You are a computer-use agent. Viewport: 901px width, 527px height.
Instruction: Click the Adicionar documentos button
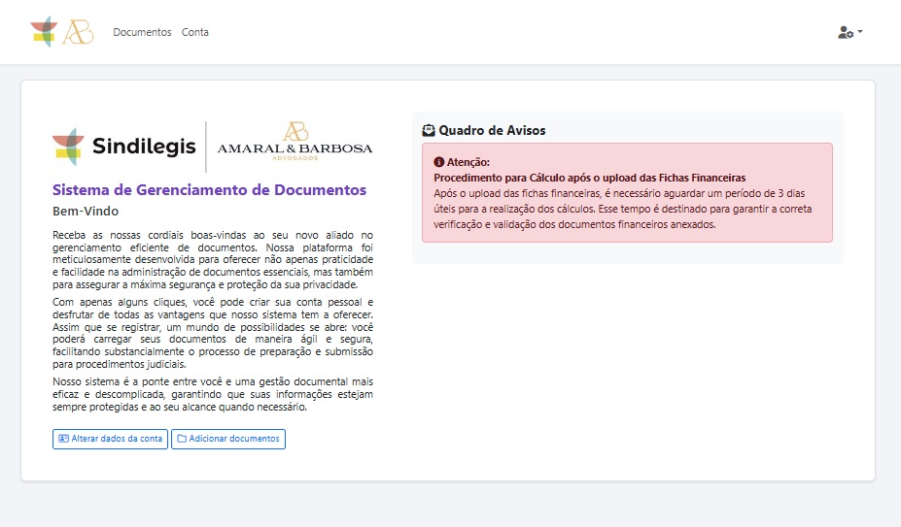(228, 439)
